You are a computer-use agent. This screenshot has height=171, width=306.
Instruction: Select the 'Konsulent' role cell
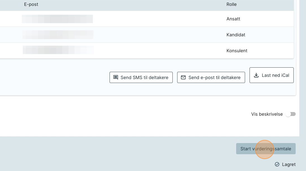(x=237, y=51)
